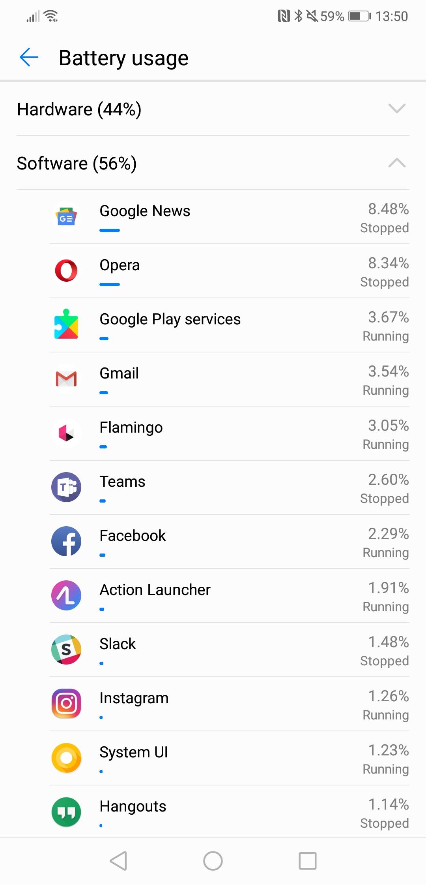Tap the Opera app icon
This screenshot has width=426, height=885.
(x=66, y=271)
